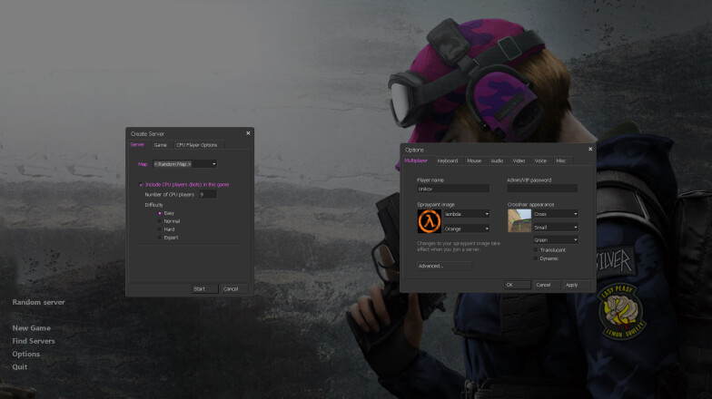Switch to the Audio options tab
Viewport: 712px width, 399px height.
[x=498, y=161]
